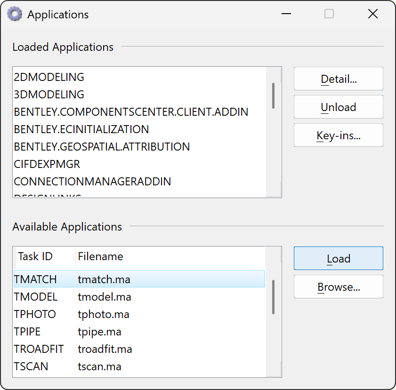Select the TPIPE row

[139, 332]
